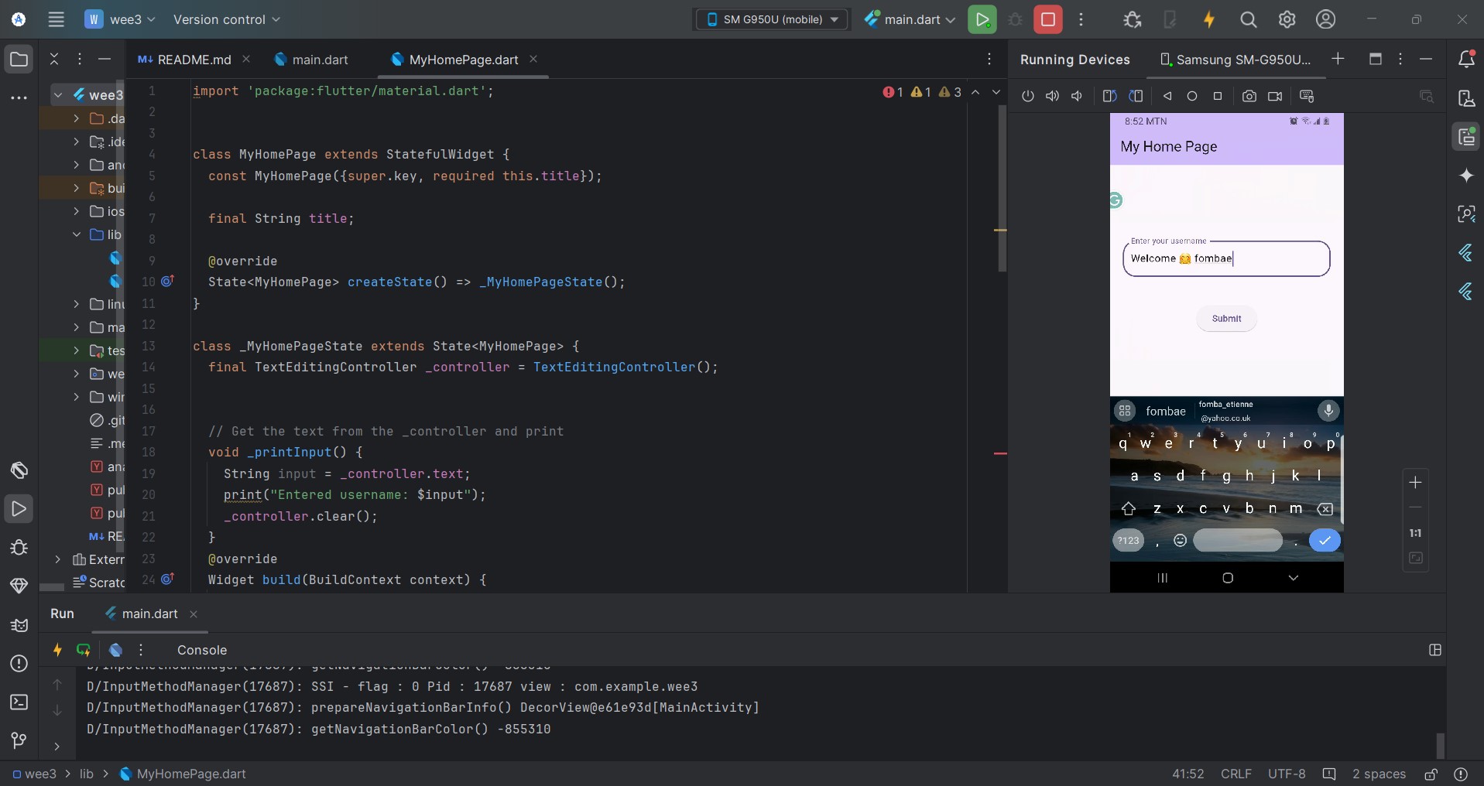Tap the keyboard confirm checkmark key
The width and height of the screenshot is (1484, 786).
(x=1325, y=541)
